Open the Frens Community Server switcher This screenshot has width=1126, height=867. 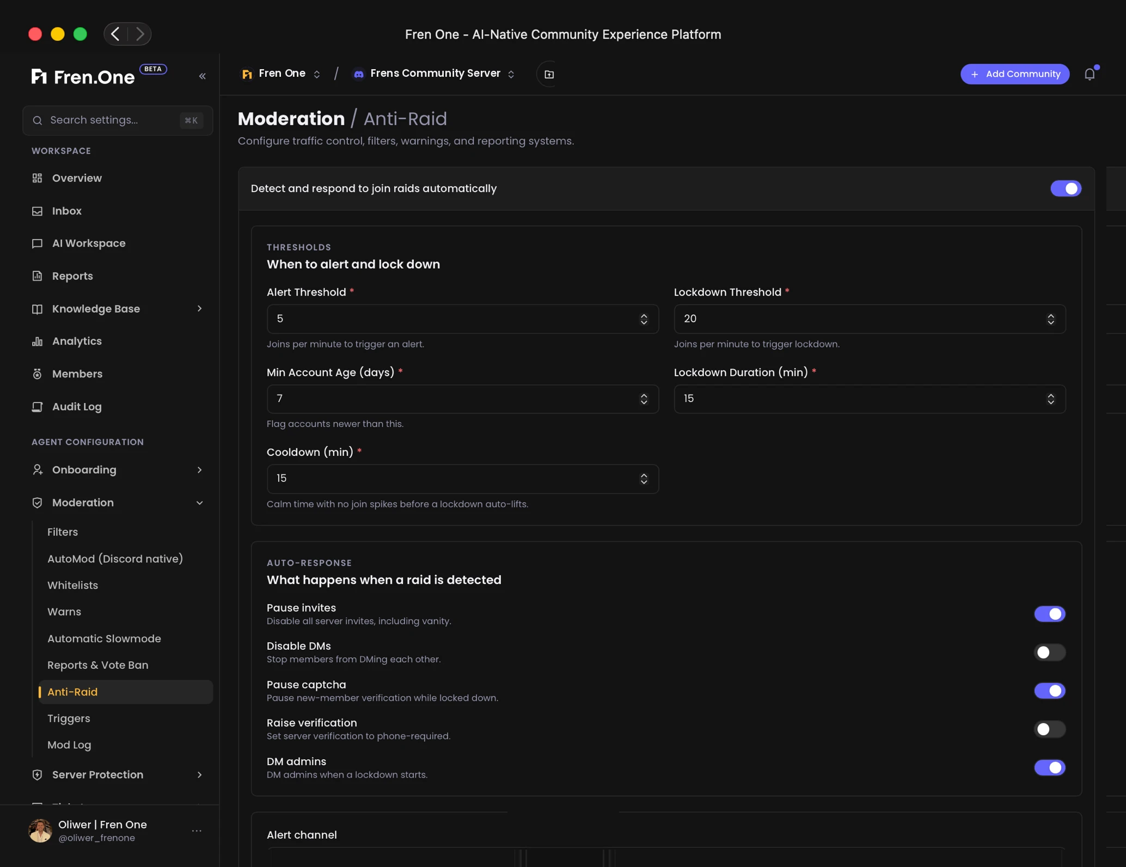[435, 74]
